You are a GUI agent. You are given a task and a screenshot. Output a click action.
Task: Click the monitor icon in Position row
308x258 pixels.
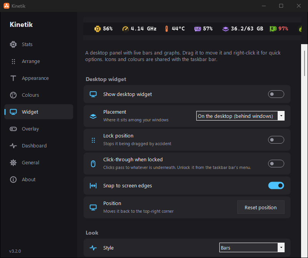point(93,207)
